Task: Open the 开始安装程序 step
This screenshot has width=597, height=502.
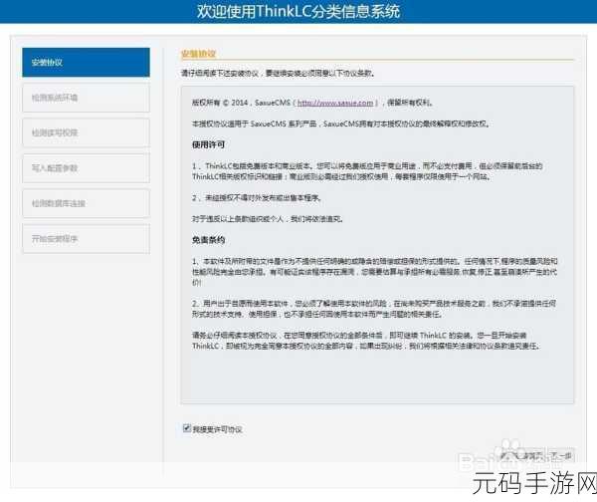Action: [86, 239]
